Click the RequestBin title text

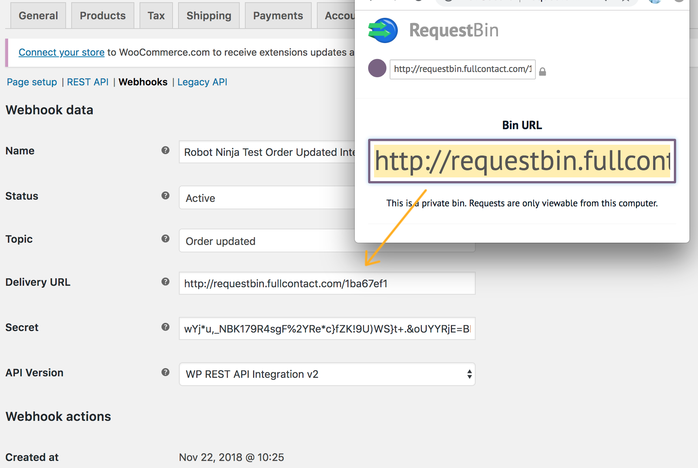454,30
